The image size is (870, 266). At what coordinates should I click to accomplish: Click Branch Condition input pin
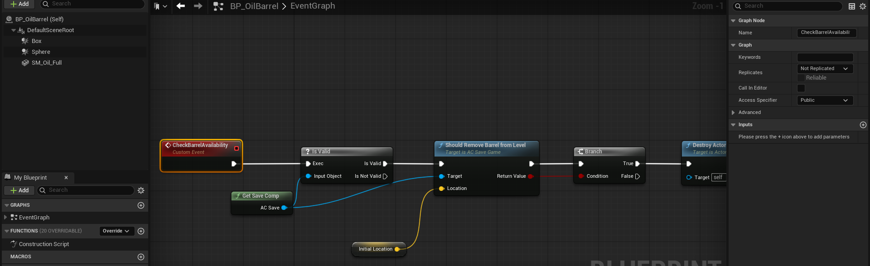[x=581, y=176]
